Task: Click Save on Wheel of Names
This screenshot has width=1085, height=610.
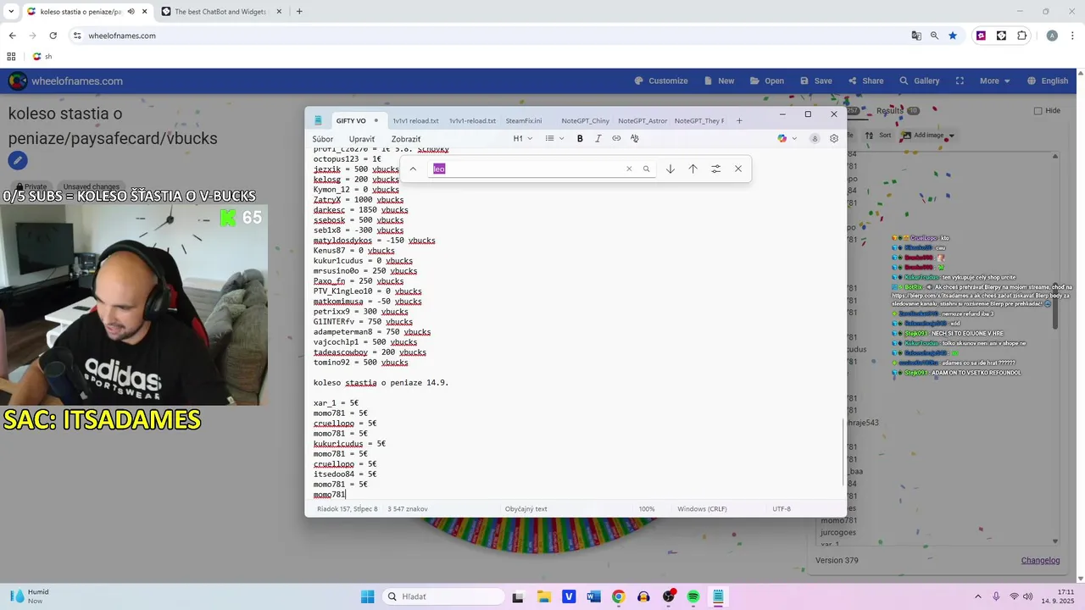Action: (x=815, y=80)
